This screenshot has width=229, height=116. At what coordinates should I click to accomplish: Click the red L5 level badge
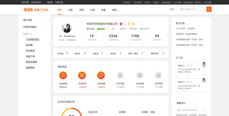coord(121,24)
